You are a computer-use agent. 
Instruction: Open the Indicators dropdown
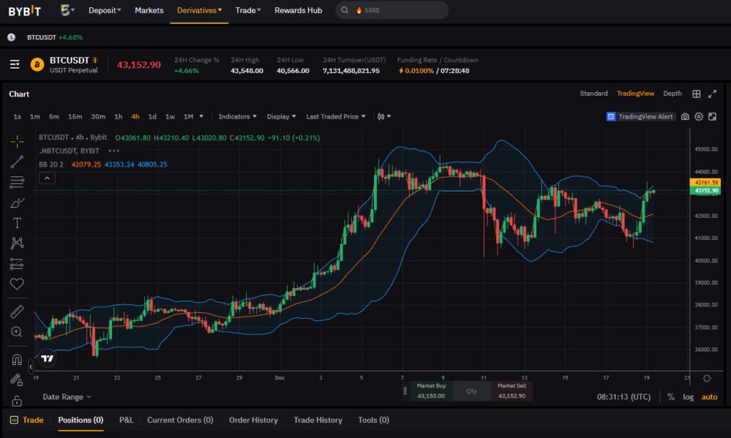coord(237,116)
